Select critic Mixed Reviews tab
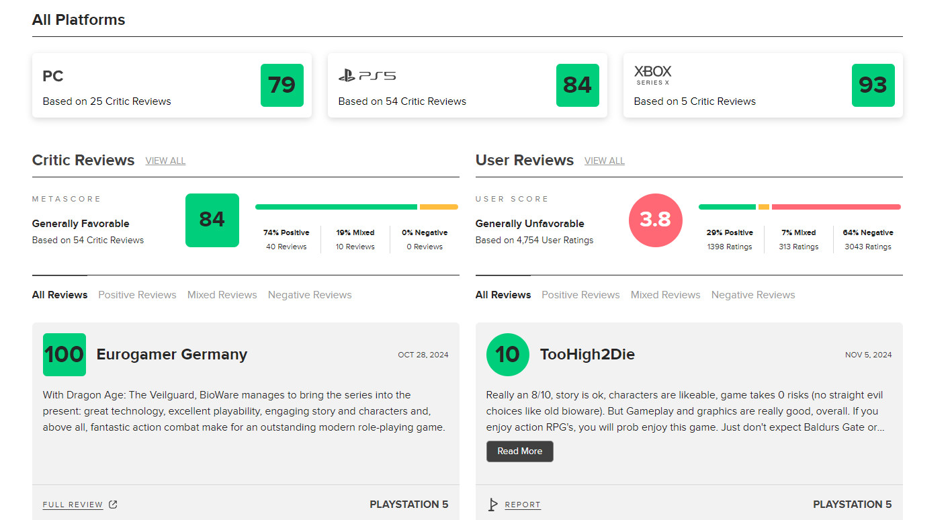The image size is (952, 520). coord(222,295)
